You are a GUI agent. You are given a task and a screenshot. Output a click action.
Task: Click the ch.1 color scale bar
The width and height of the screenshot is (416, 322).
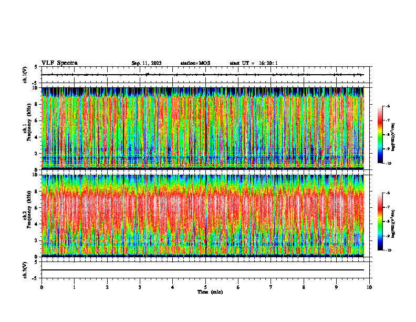point(380,135)
